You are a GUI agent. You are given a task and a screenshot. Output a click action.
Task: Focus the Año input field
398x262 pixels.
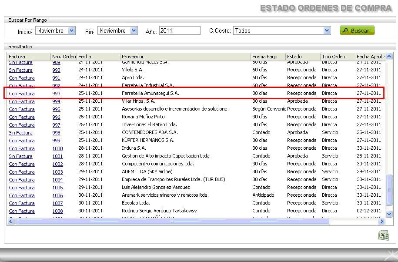coord(180,30)
